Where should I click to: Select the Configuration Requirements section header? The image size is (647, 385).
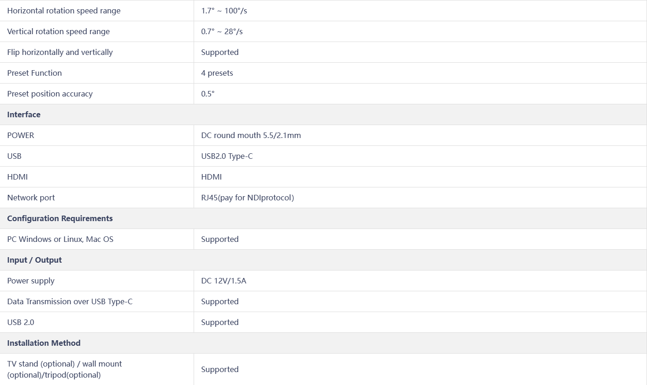pyautogui.click(x=60, y=218)
